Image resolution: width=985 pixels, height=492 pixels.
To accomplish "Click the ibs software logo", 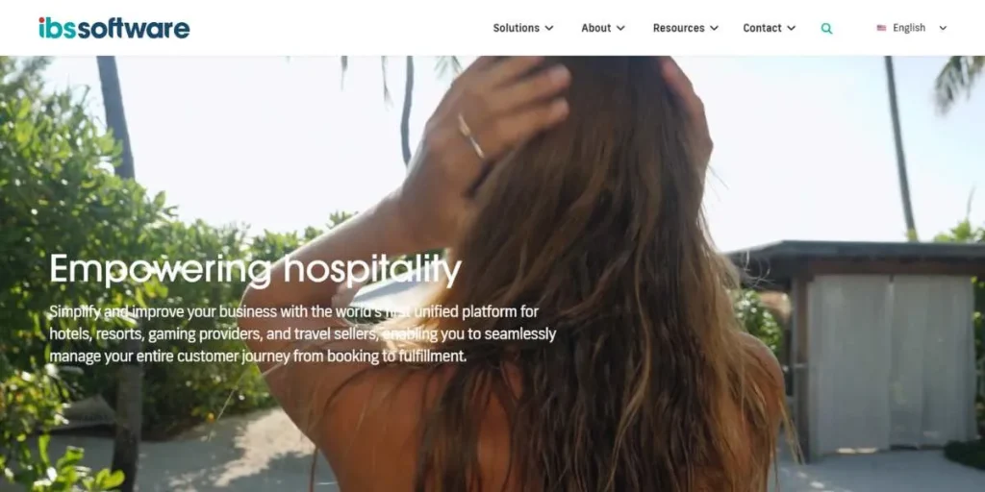I will click(114, 28).
